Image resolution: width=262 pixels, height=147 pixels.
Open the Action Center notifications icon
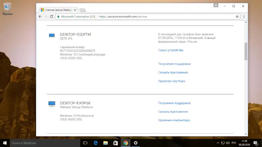coord(256,143)
